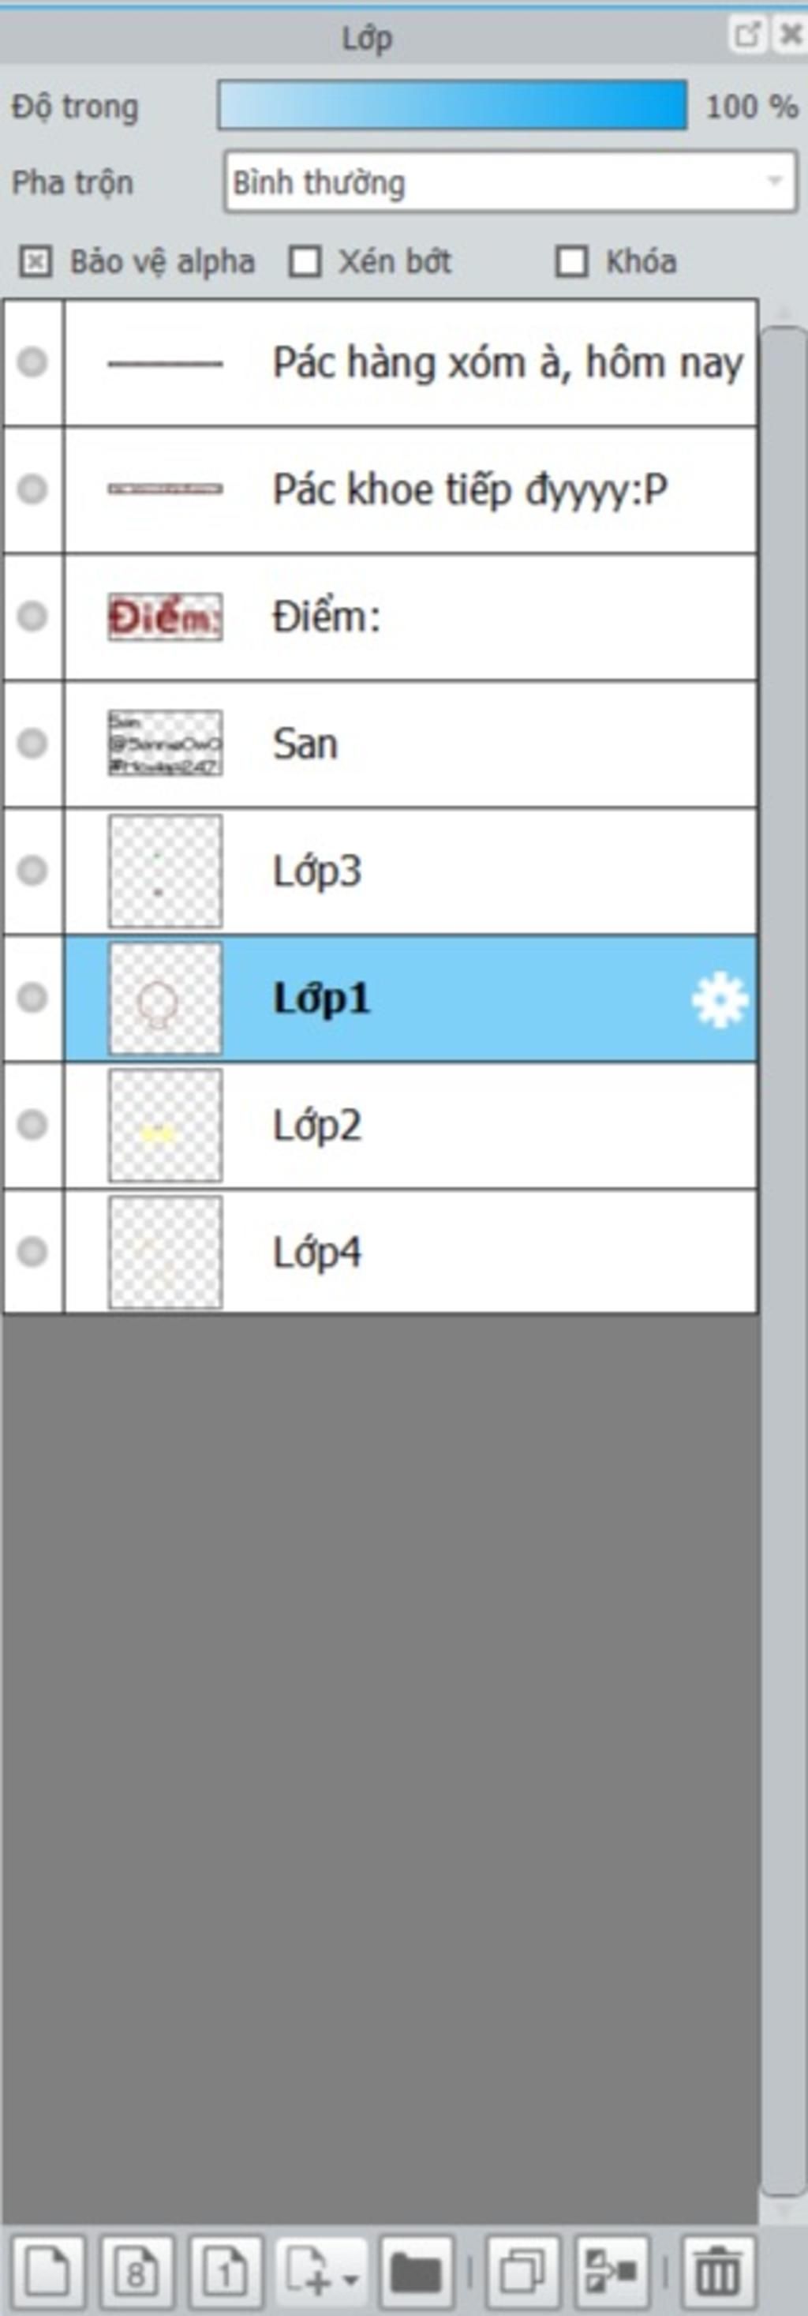Select the San text layer
The height and width of the screenshot is (2316, 808).
[411, 744]
